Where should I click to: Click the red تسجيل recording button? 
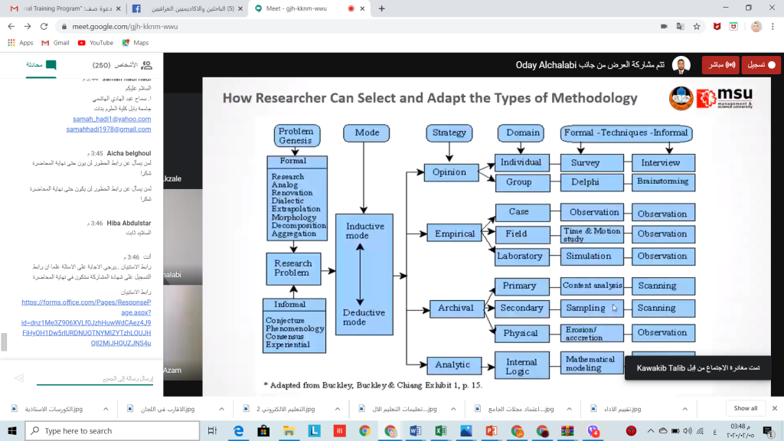762,65
